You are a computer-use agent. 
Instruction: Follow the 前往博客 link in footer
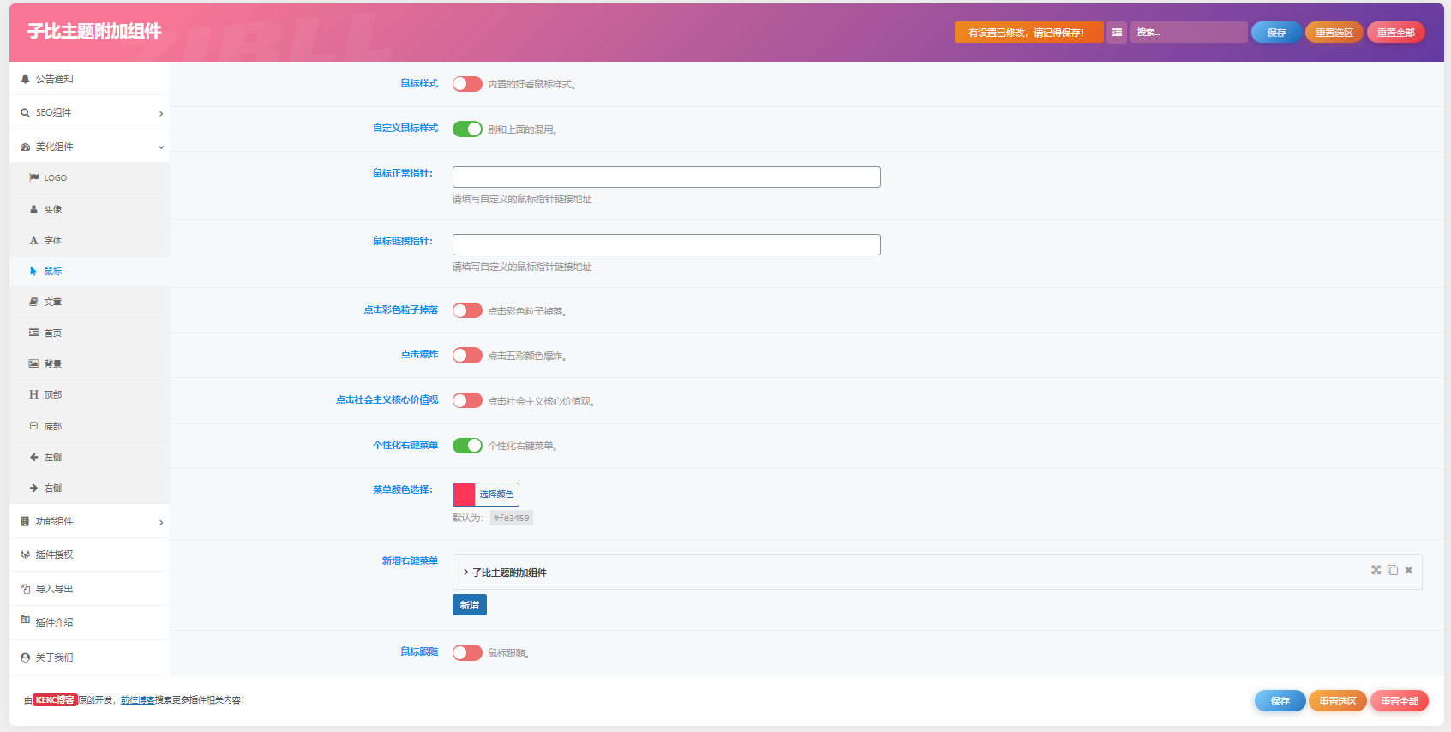tap(137, 700)
